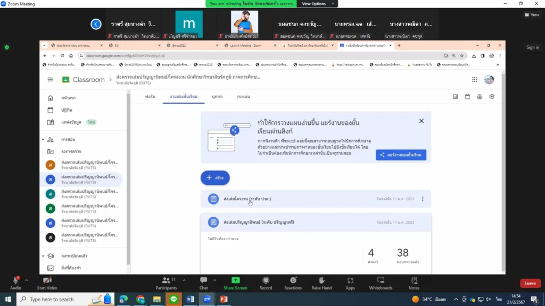Open LINE from the taskbar
The height and width of the screenshot is (306, 545).
[x=174, y=299]
